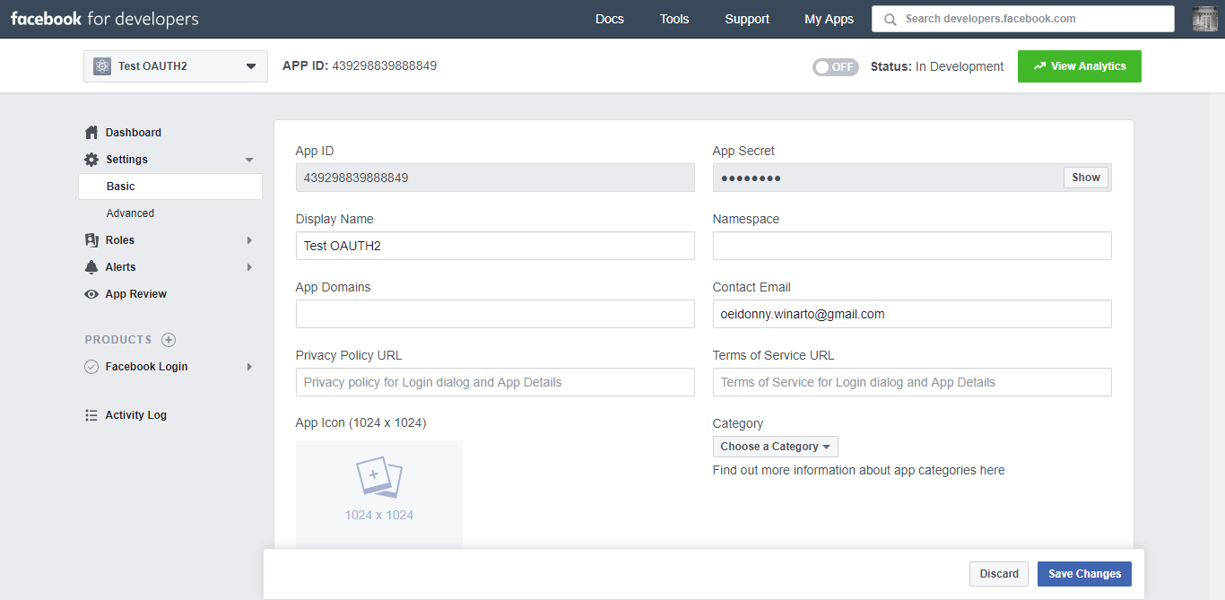This screenshot has height=600, width=1225.
Task: Click the Terms of Service URL field
Action: 912,382
